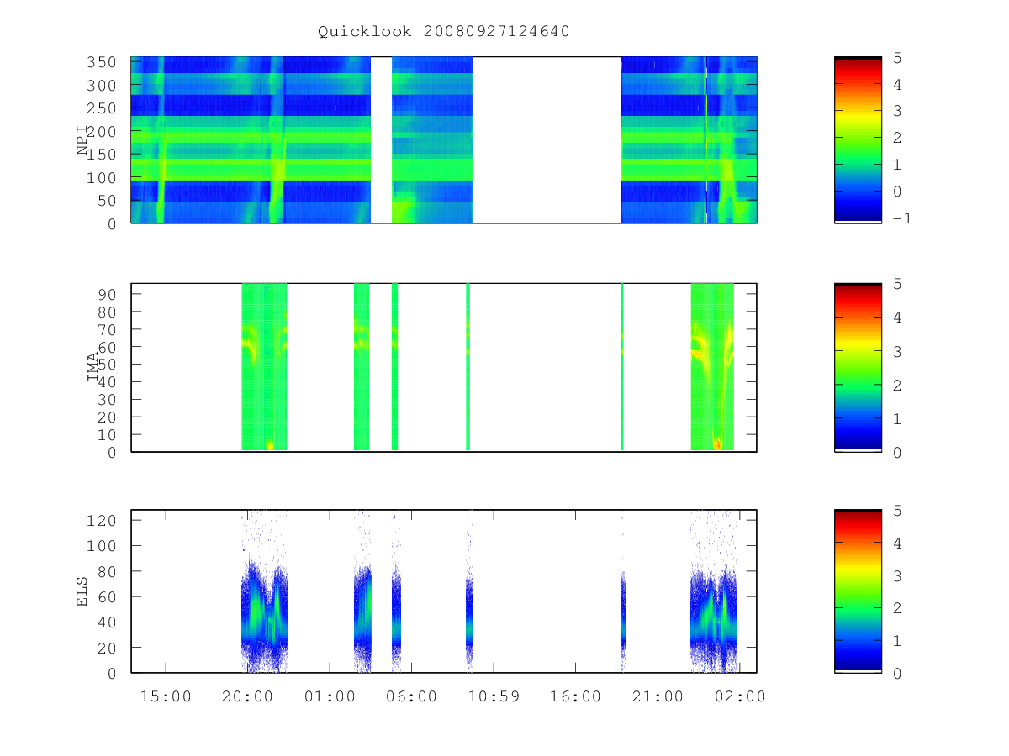The width and height of the screenshot is (1009, 756).
Task: Click the widest green IMA data block near 20:00
Action: click(x=264, y=367)
